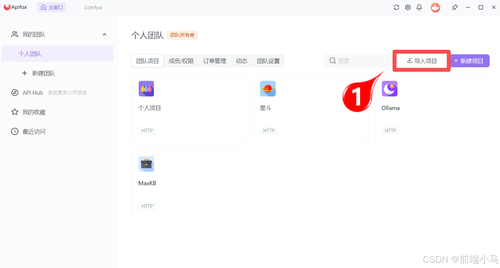This screenshot has height=268, width=500.
Task: Click the Apifox logo
Action: click(x=16, y=7)
